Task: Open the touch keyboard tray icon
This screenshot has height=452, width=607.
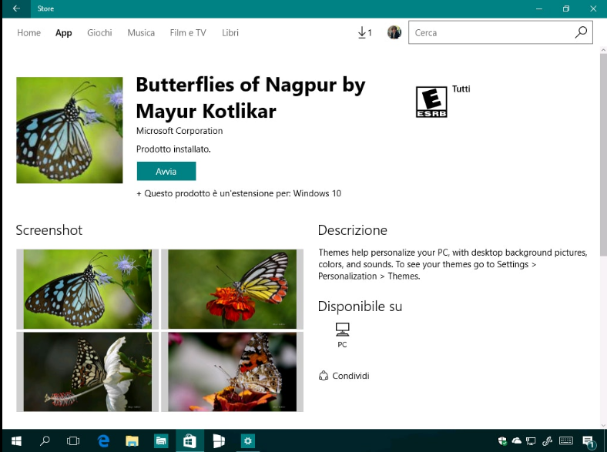Action: tap(566, 440)
